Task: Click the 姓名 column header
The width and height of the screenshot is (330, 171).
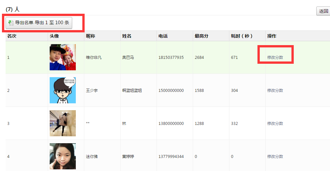Action: [127, 36]
